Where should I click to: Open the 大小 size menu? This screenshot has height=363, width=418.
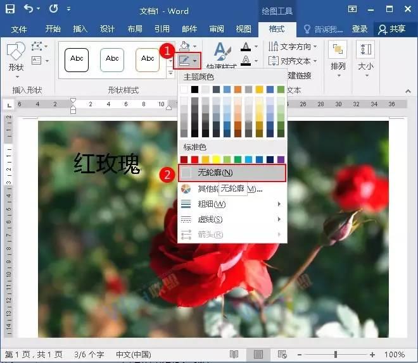tap(366, 59)
